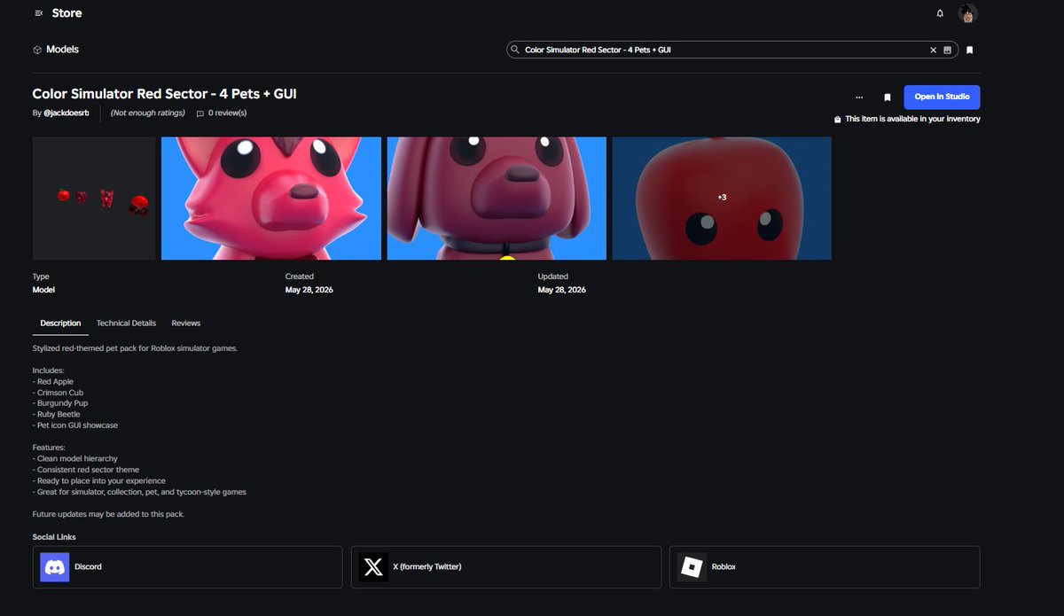Viewport: 1064px width, 616px height.
Task: Open the user profile avatar
Action: [967, 13]
